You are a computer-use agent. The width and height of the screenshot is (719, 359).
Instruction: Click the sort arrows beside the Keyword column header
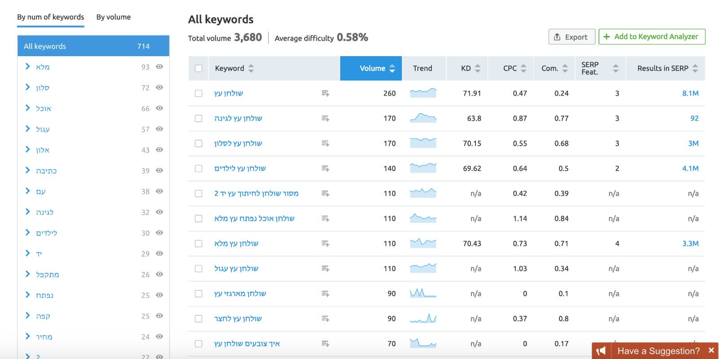pos(251,68)
